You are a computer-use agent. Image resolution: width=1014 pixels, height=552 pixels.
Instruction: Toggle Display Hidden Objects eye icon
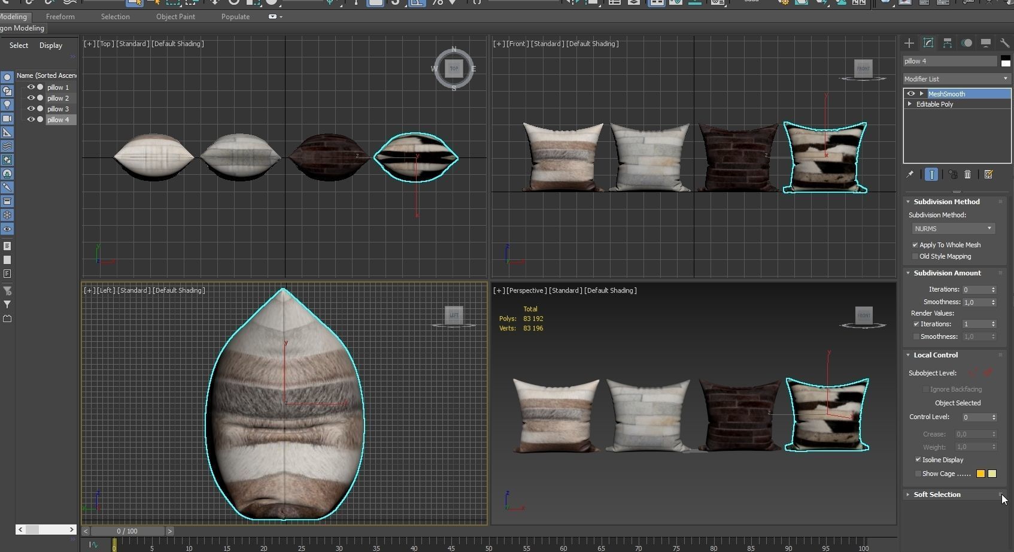point(7,229)
